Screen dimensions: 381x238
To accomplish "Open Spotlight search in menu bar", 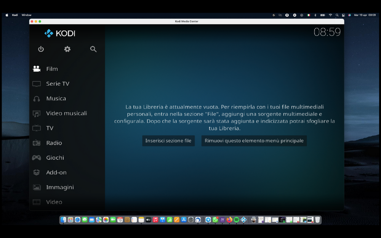I will (x=337, y=15).
